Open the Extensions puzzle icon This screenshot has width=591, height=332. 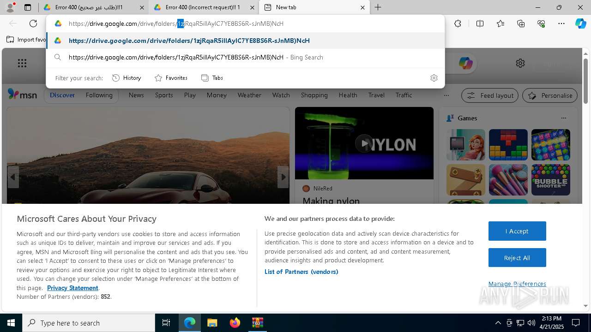tap(458, 24)
